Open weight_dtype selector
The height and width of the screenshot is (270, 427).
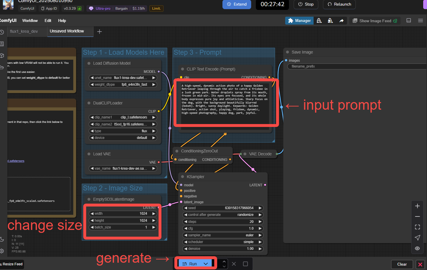123,85
